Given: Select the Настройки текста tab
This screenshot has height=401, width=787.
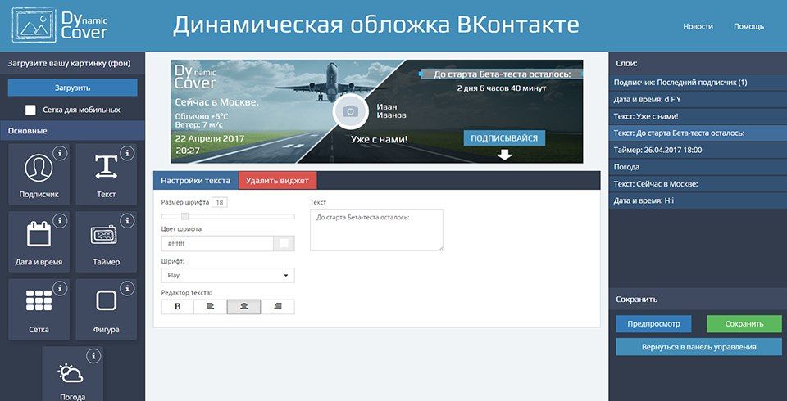Looking at the screenshot, I should click(196, 180).
